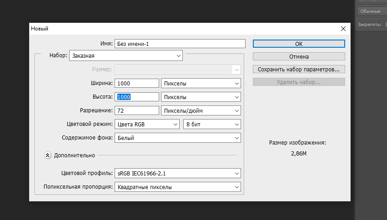Screen dimensions: 387x220
Task: Open the Высота units dropdown
Action: click(201, 97)
